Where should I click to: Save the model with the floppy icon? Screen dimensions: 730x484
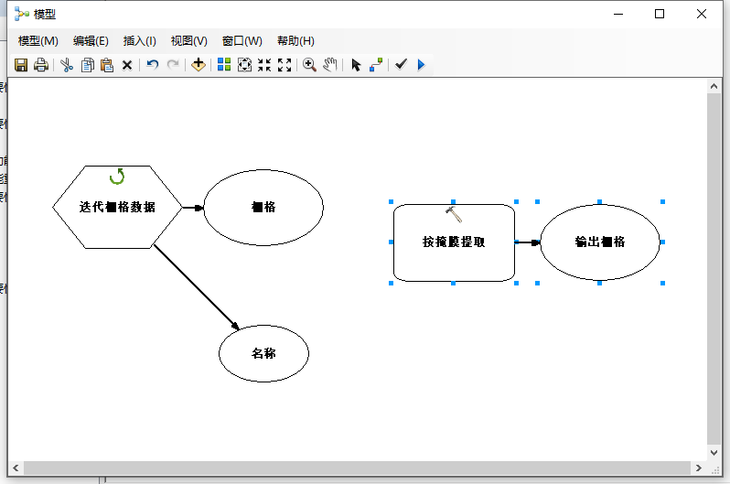point(21,65)
